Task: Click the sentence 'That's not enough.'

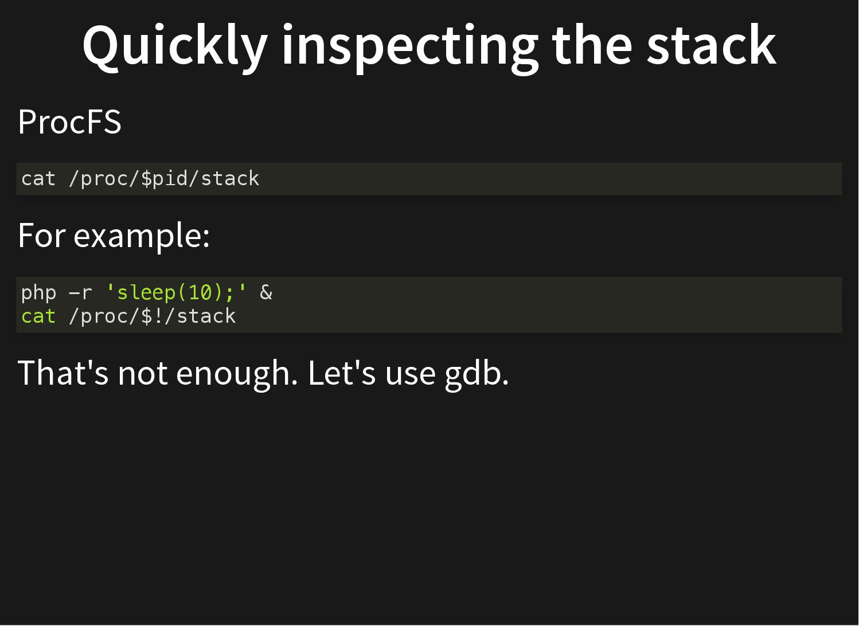Action: point(158,373)
